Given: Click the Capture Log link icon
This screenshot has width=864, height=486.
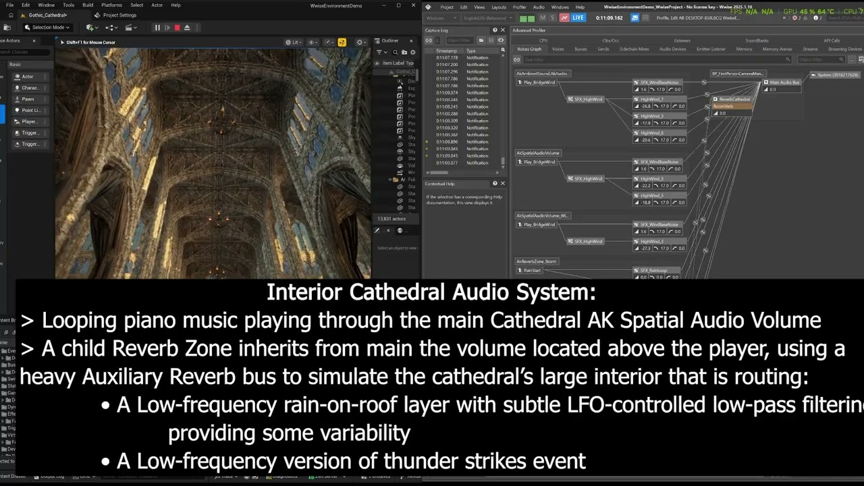Looking at the screenshot, I should click(429, 40).
